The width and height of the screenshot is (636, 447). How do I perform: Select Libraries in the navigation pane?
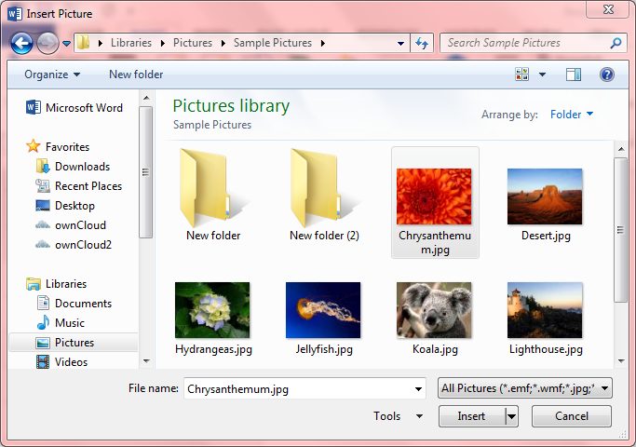[66, 284]
